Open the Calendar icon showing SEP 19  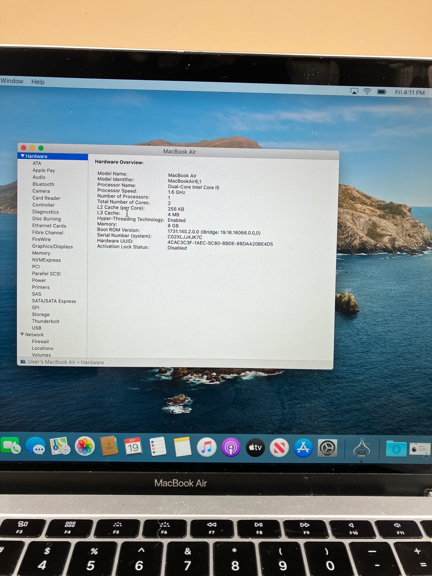(x=133, y=447)
